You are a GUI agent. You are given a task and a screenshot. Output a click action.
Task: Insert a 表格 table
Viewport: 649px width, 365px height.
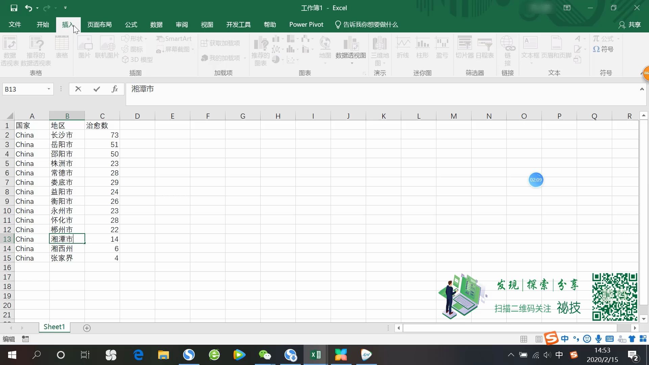[x=62, y=47]
